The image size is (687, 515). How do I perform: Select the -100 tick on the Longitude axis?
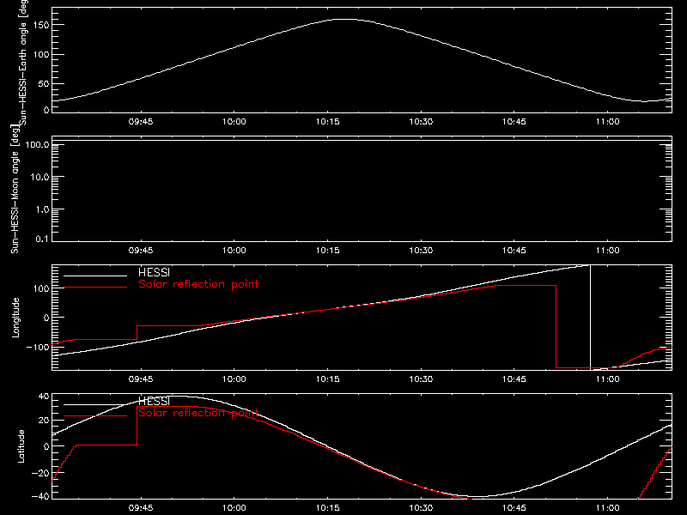38,347
